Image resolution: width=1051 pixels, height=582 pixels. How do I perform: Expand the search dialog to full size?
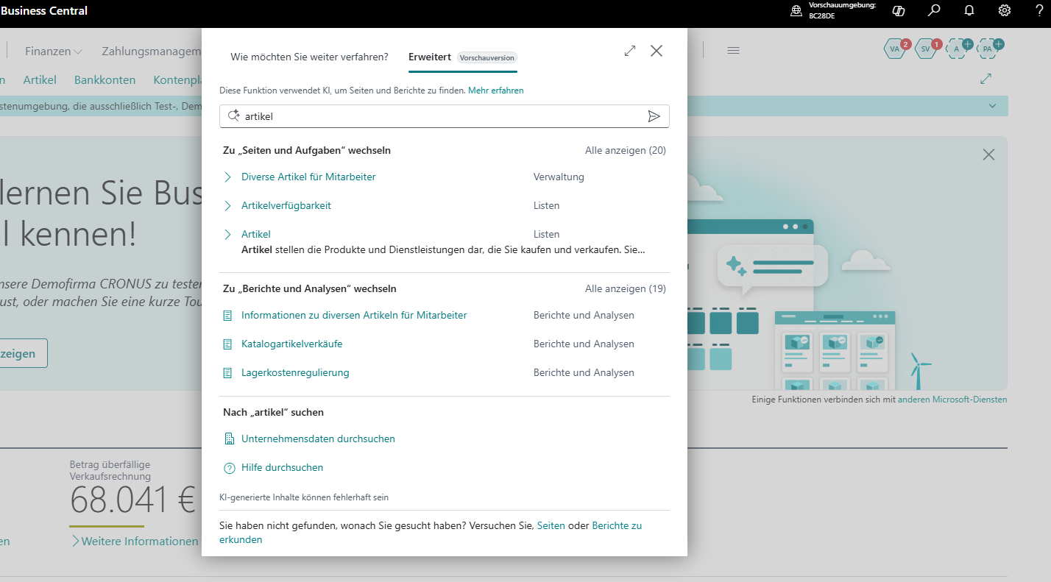pos(630,51)
